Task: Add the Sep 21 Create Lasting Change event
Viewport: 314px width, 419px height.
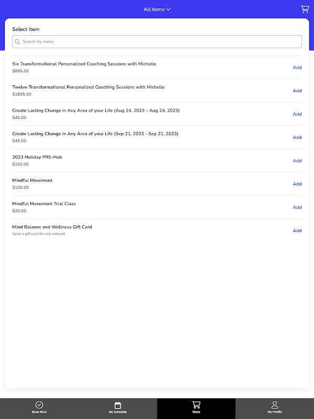Action: click(x=297, y=137)
